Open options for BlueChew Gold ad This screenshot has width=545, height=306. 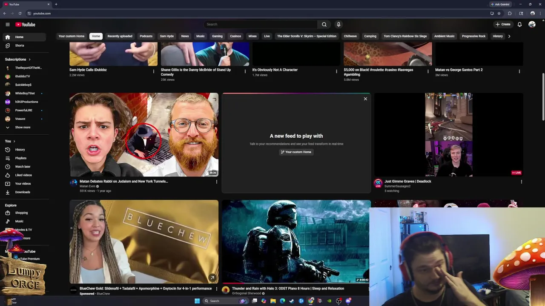(216, 289)
